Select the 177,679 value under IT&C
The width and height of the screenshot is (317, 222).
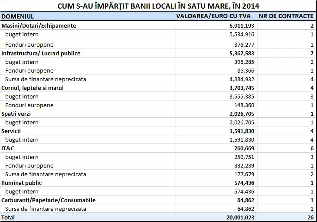pyautogui.click(x=243, y=174)
